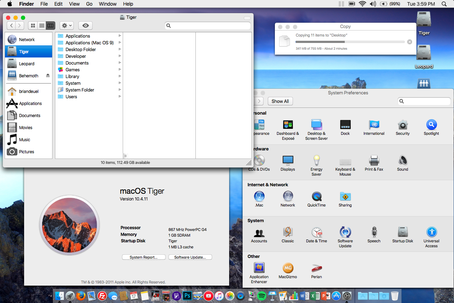Open the File menu
This screenshot has width=454, height=303.
44,4
